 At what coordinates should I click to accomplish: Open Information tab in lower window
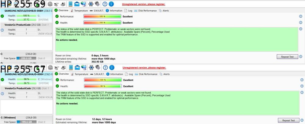pos(115,74)
